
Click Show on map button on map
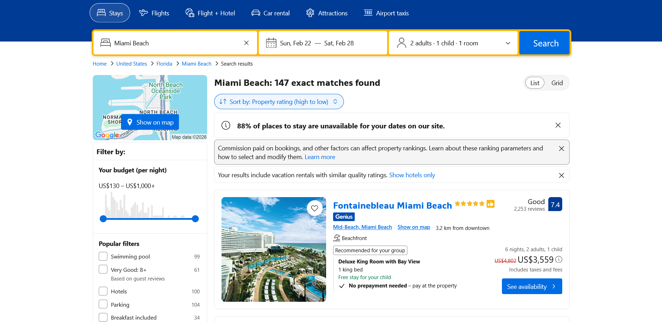pyautogui.click(x=150, y=122)
